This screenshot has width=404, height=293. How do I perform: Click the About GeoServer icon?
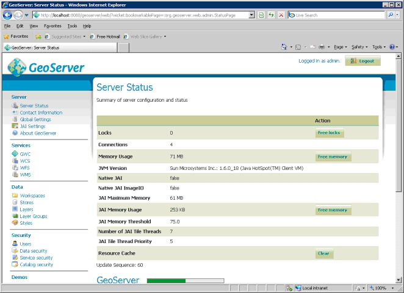(15, 133)
